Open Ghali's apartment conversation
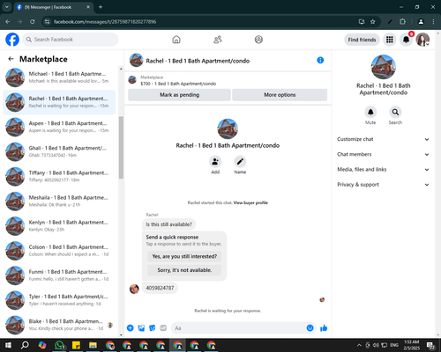The height and width of the screenshot is (352, 441). pyautogui.click(x=59, y=151)
